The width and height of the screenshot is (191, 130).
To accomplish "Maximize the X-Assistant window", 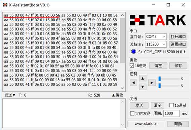I will click(168, 5).
